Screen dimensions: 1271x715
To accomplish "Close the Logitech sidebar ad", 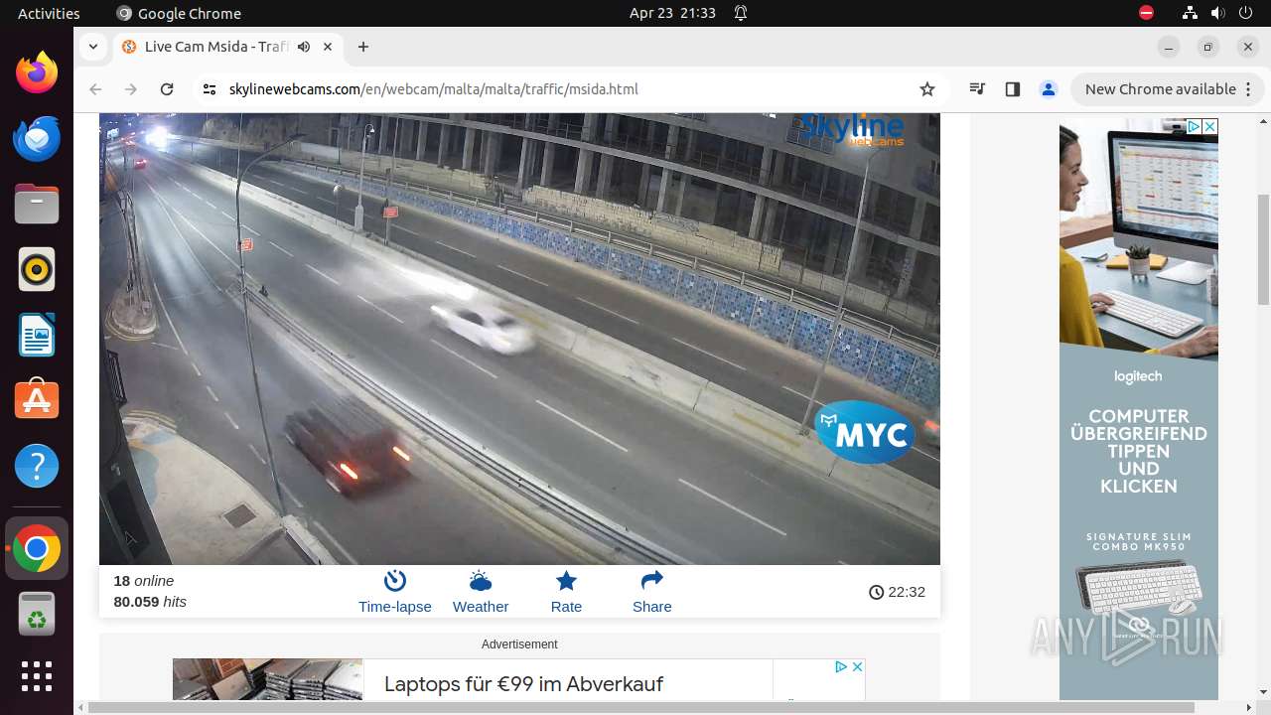I will click(1210, 127).
